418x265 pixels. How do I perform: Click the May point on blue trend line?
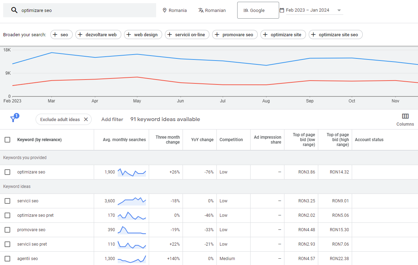tap(137, 54)
